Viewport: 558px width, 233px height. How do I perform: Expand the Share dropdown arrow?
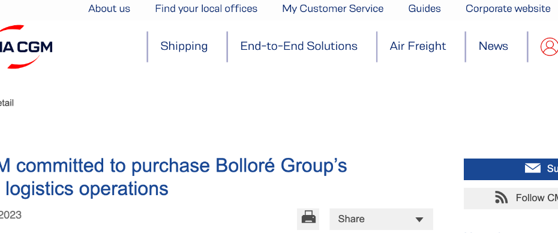click(419, 219)
